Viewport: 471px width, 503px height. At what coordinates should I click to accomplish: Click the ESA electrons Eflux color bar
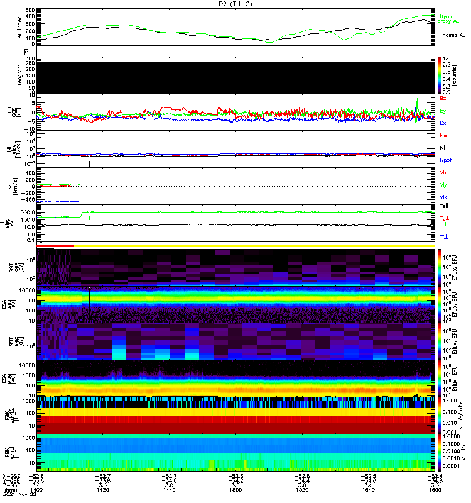coord(440,379)
